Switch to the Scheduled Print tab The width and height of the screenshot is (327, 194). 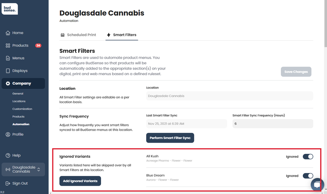point(78,35)
